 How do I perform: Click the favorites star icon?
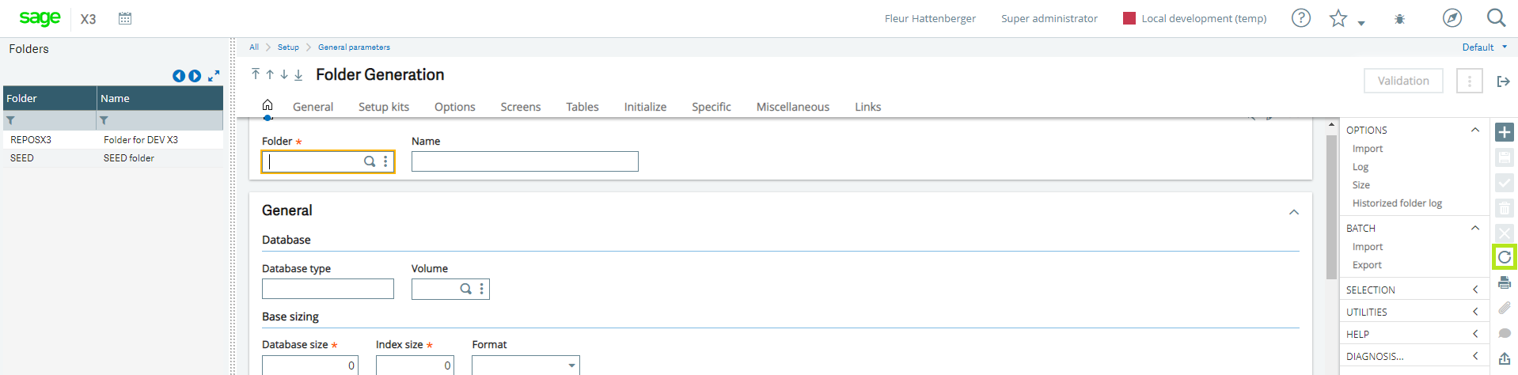1338,18
